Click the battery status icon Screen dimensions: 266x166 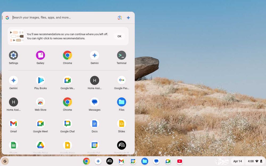pyautogui.click(x=261, y=161)
